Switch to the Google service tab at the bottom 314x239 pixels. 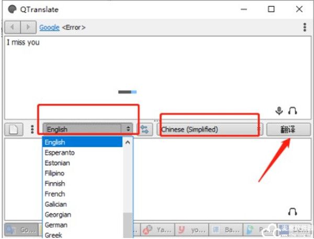tap(21, 230)
